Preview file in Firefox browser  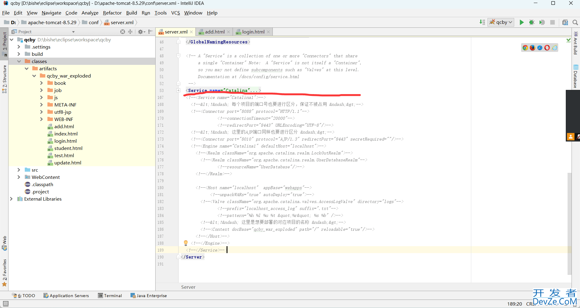pyautogui.click(x=533, y=48)
